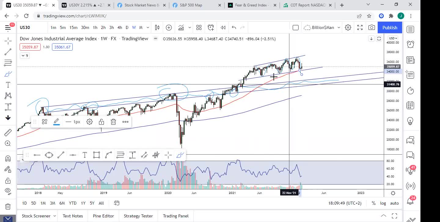
Task: Select the M monthly timeframe
Action: point(141,27)
